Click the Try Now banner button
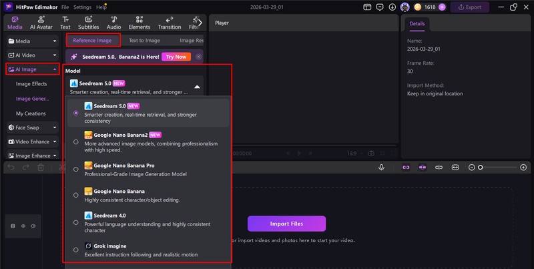 click(176, 57)
